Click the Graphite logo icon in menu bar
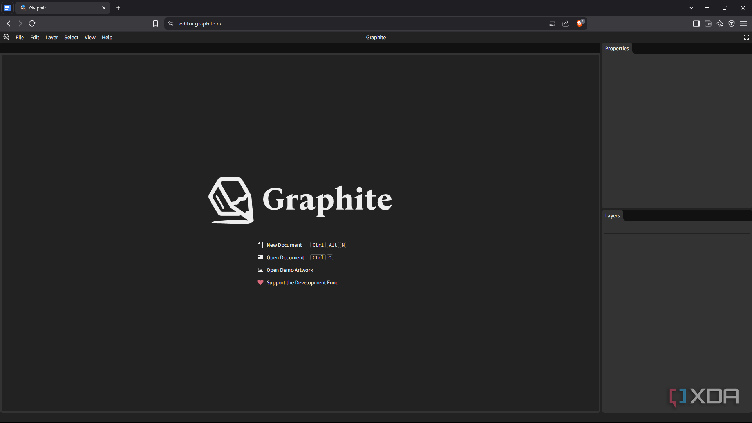This screenshot has height=423, width=752. click(x=6, y=37)
